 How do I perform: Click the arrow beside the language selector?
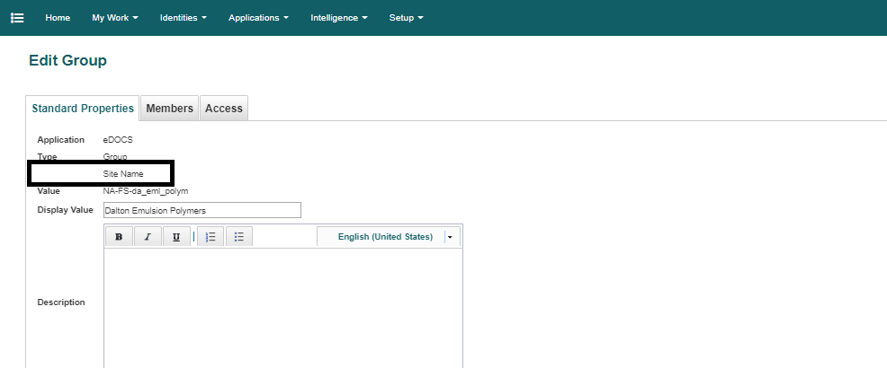(450, 237)
